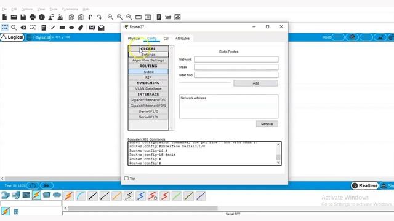
Task: Click the Power Cycle Devices button
Action: [33, 185]
